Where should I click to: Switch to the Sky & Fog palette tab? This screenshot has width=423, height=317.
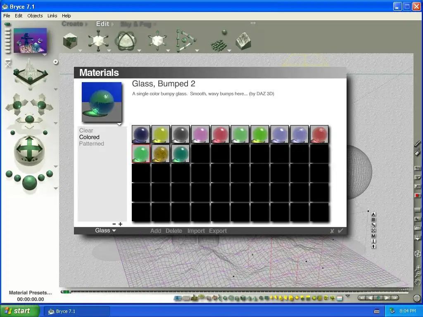(136, 24)
